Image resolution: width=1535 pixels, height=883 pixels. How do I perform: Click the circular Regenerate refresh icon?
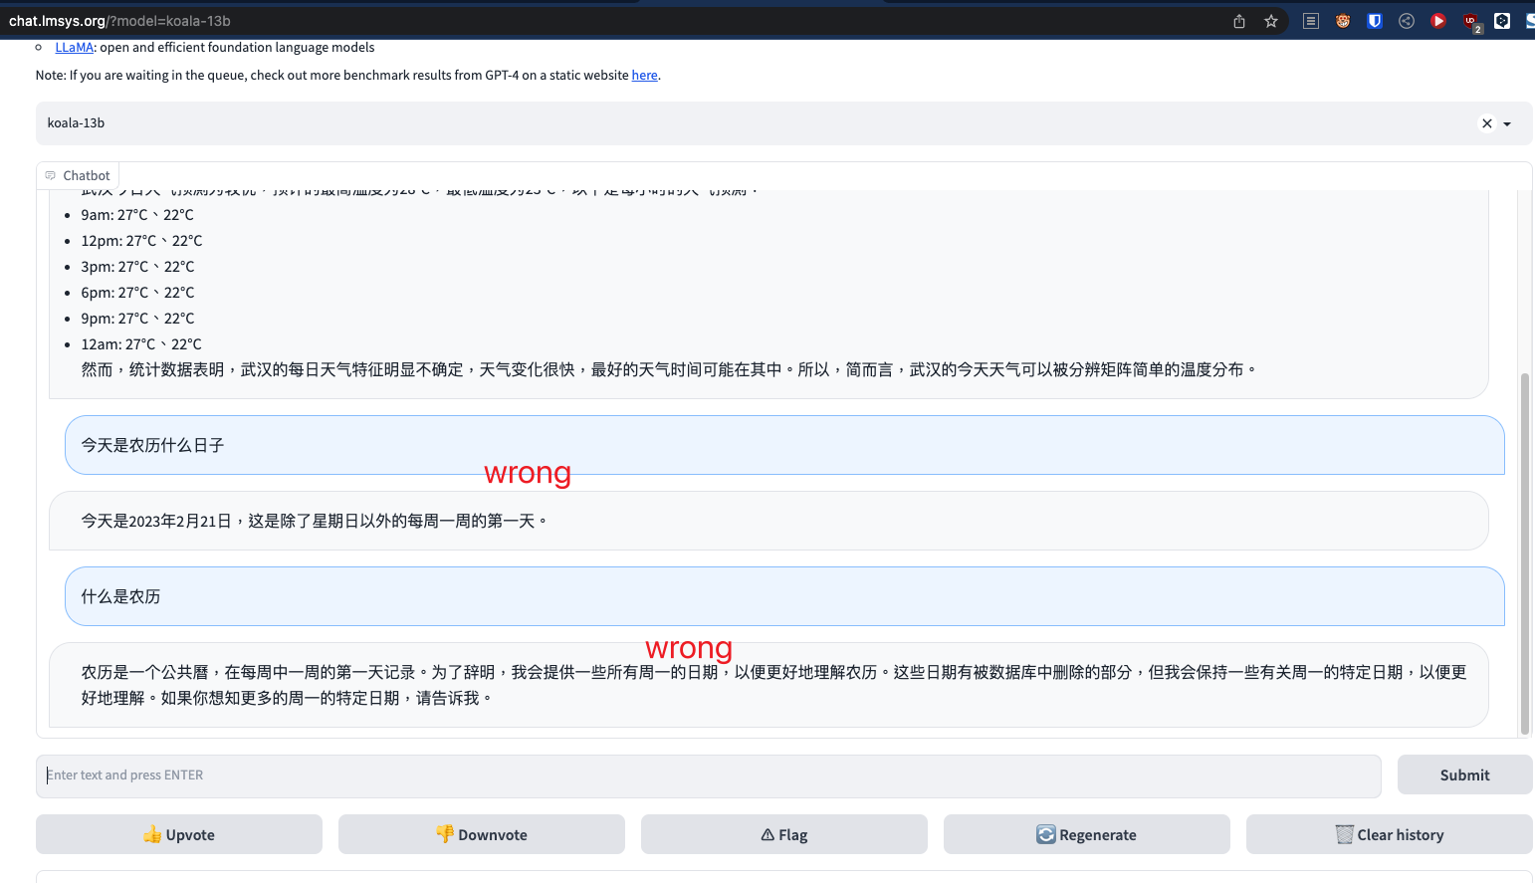[x=1044, y=834]
